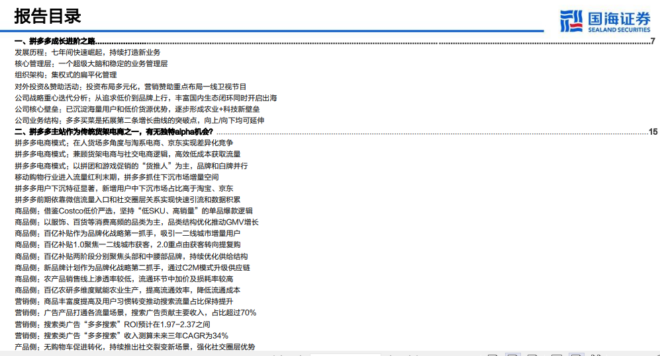Click the 报告目录 page title
660x356 pixels.
[x=48, y=17]
